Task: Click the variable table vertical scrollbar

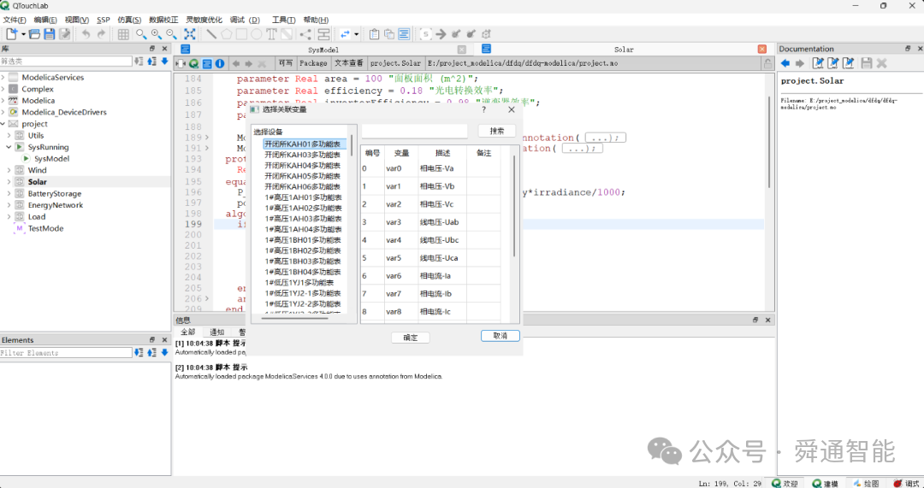Action: pos(514,206)
